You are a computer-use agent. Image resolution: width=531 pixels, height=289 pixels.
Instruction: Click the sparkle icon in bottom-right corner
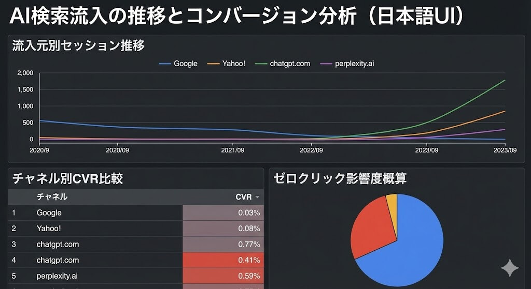coord(509,268)
